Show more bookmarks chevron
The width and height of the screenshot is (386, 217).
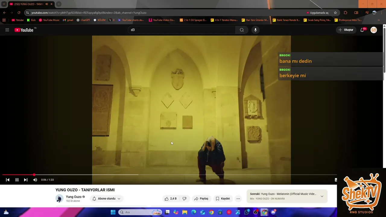(x=378, y=20)
